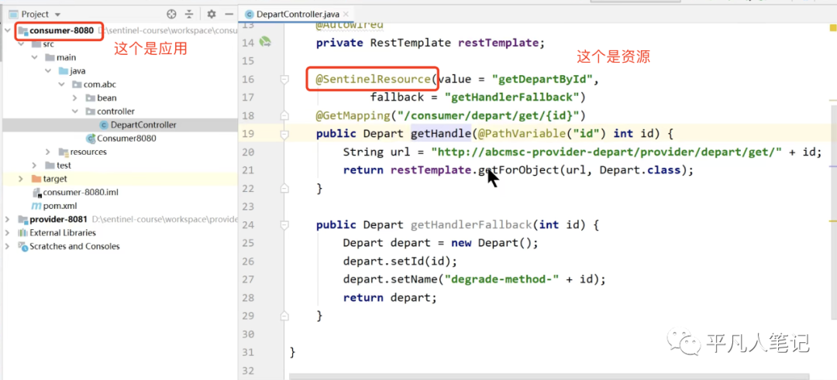Click line number 20 in the gutter

247,152
